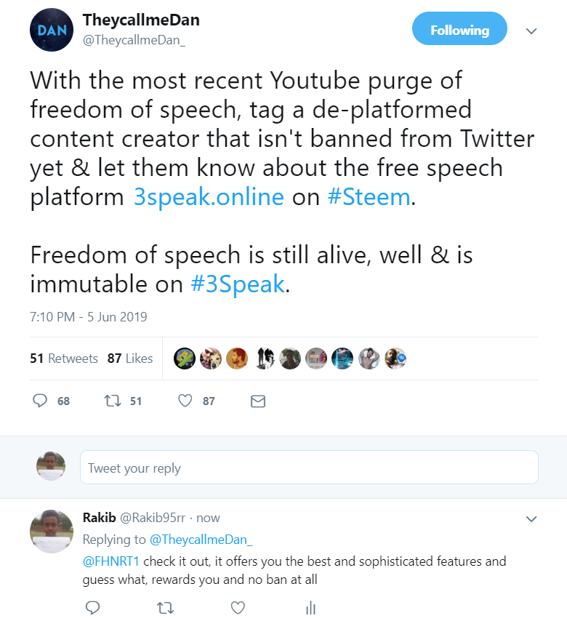Click in the Tweet your reply field
The width and height of the screenshot is (567, 621).
click(x=309, y=468)
